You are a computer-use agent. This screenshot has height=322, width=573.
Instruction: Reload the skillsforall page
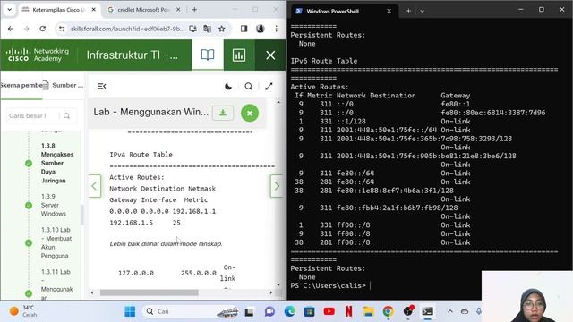42,29
